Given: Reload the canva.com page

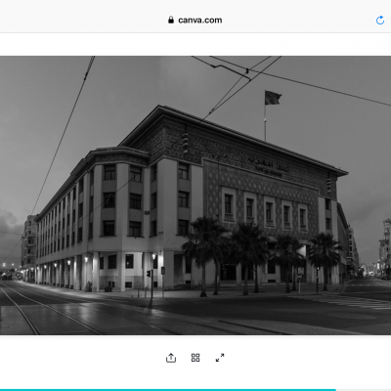Looking at the screenshot, I should (x=380, y=21).
